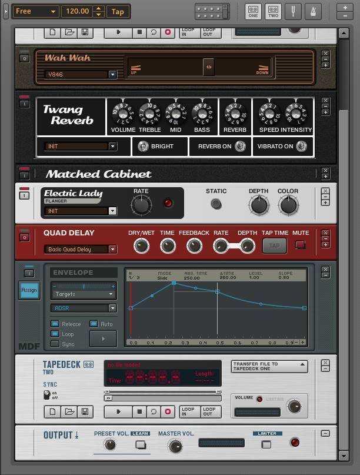360x475 pixels.
Task: Toggle the Release checkbox in Envelope
Action: click(55, 324)
